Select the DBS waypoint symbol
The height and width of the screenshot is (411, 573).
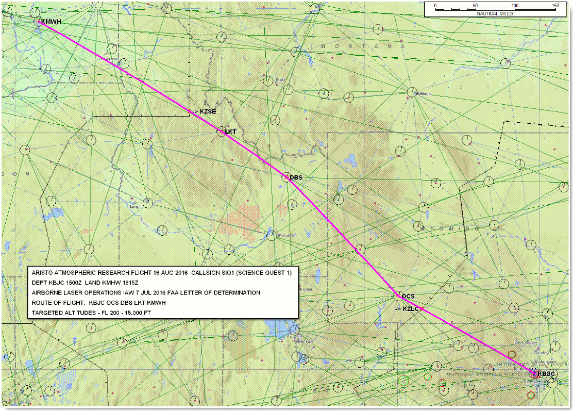(286, 177)
